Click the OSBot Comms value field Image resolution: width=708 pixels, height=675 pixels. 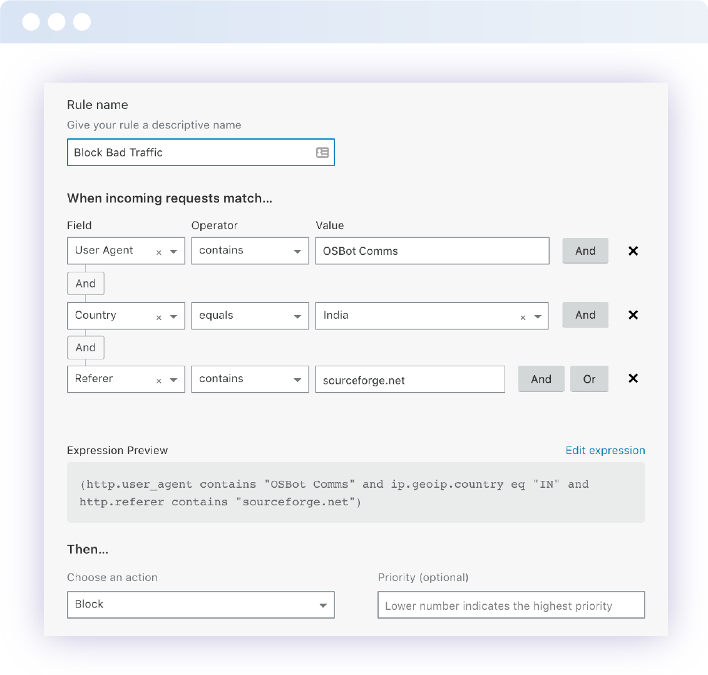432,251
